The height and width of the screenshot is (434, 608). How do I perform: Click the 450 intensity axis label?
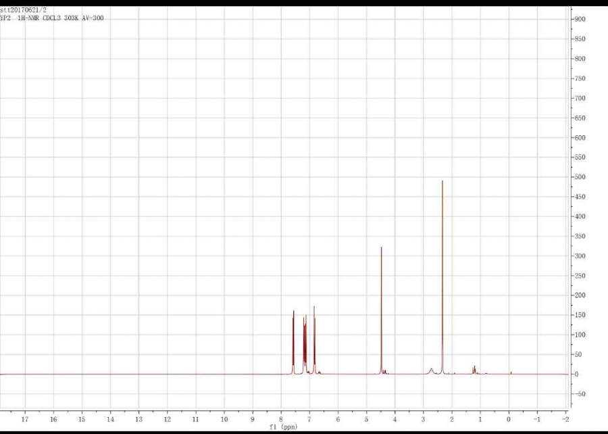(x=580, y=197)
